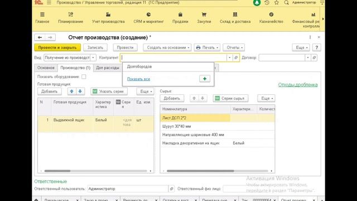Open the top Еще menu
This screenshot has height=201, width=357.
pyautogui.click(x=301, y=47)
